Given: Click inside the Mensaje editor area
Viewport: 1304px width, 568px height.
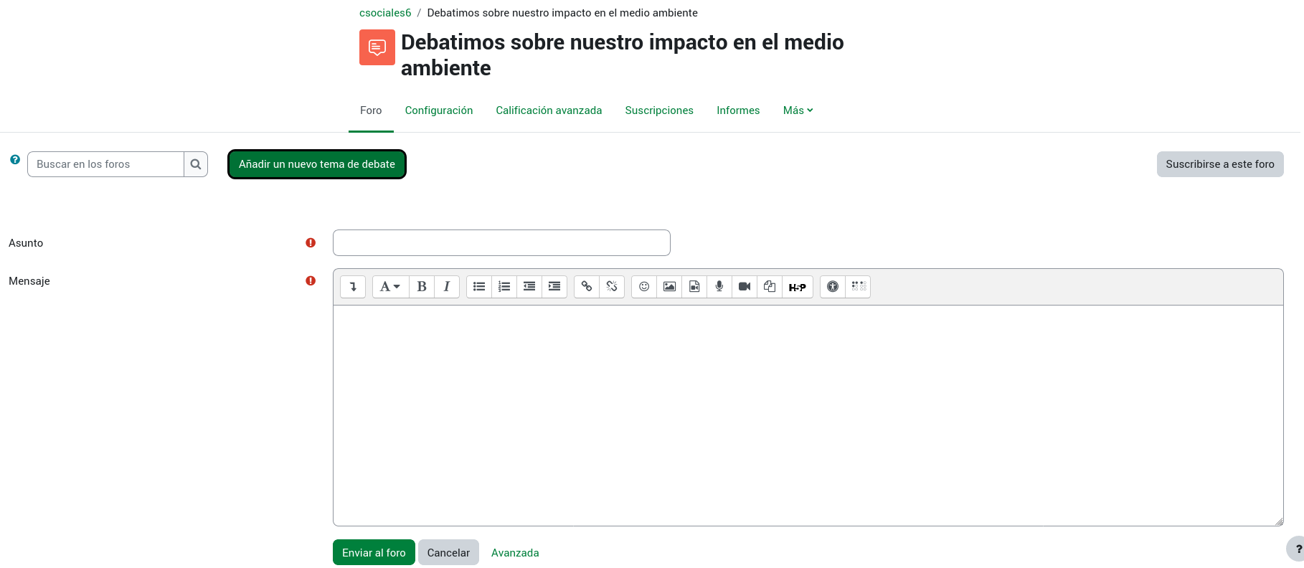Looking at the screenshot, I should pyautogui.click(x=808, y=416).
